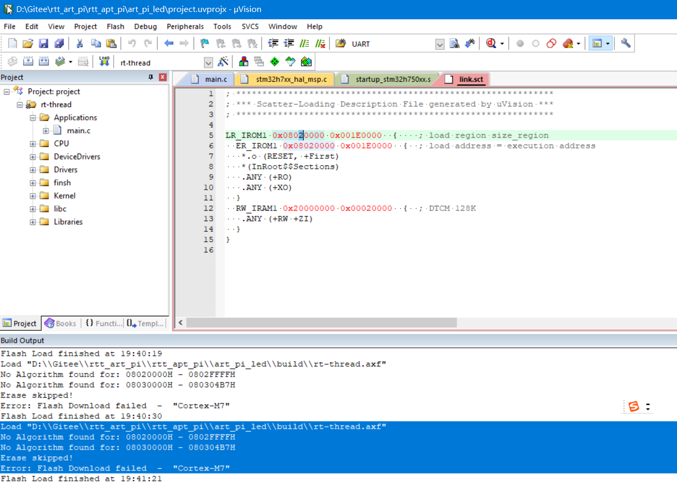677x485 pixels.
Task: Collapse the Applications folder
Action: pos(33,118)
